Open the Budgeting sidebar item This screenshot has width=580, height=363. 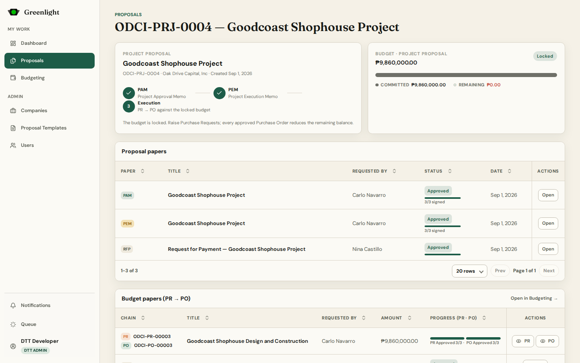(x=50, y=78)
